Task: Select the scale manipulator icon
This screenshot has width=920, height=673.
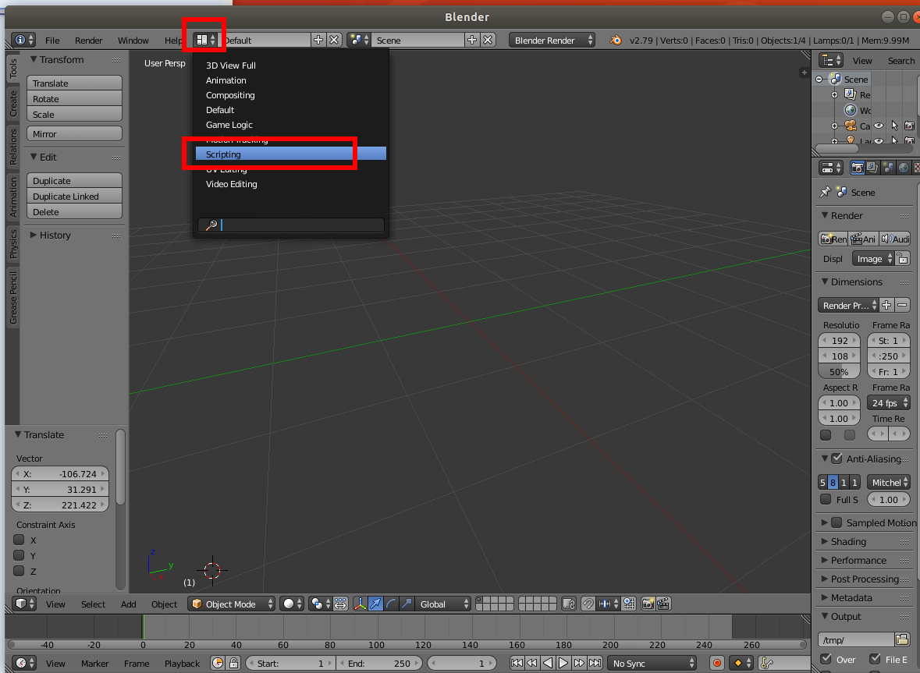Action: coord(406,604)
